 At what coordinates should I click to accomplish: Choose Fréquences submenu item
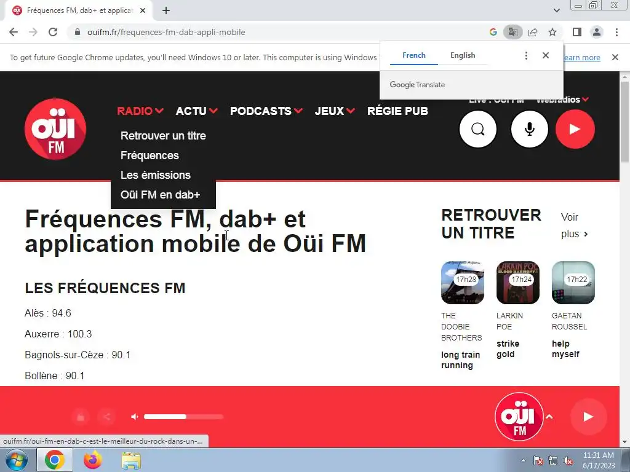point(150,155)
